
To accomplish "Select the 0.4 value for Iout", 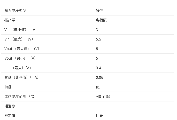I will (x=98, y=68).
